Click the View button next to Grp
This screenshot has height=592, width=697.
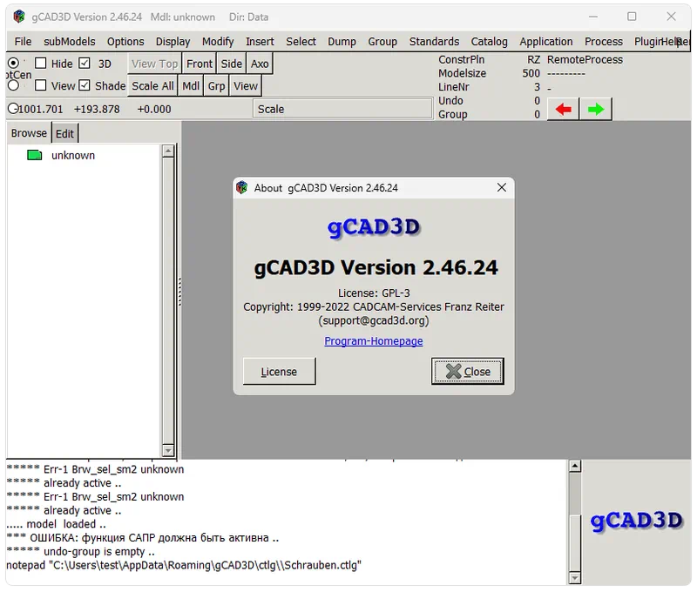click(x=246, y=85)
